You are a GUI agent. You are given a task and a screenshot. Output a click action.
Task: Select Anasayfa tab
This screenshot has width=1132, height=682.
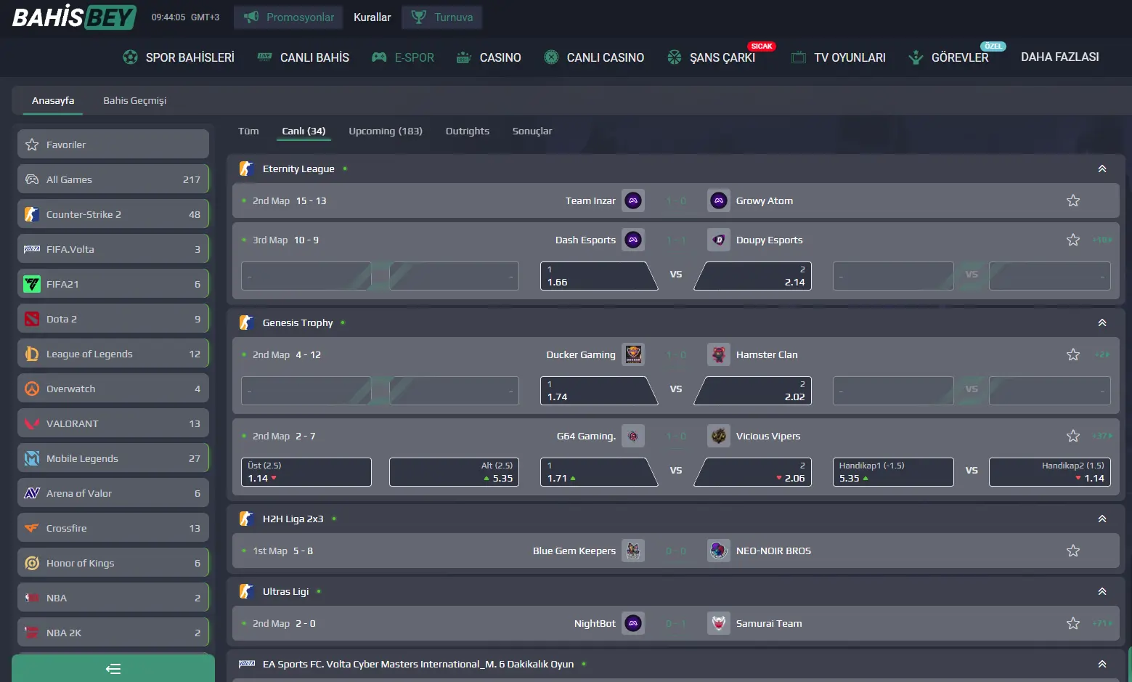coord(53,100)
